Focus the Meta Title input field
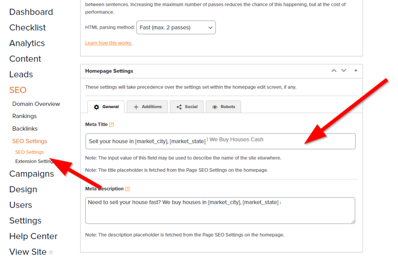 click(220, 141)
